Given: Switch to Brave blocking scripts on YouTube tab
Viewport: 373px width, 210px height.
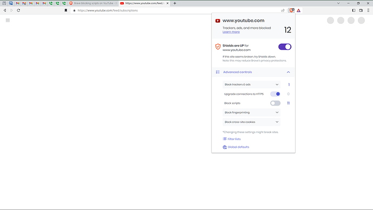Looking at the screenshot, I should coord(93,3).
